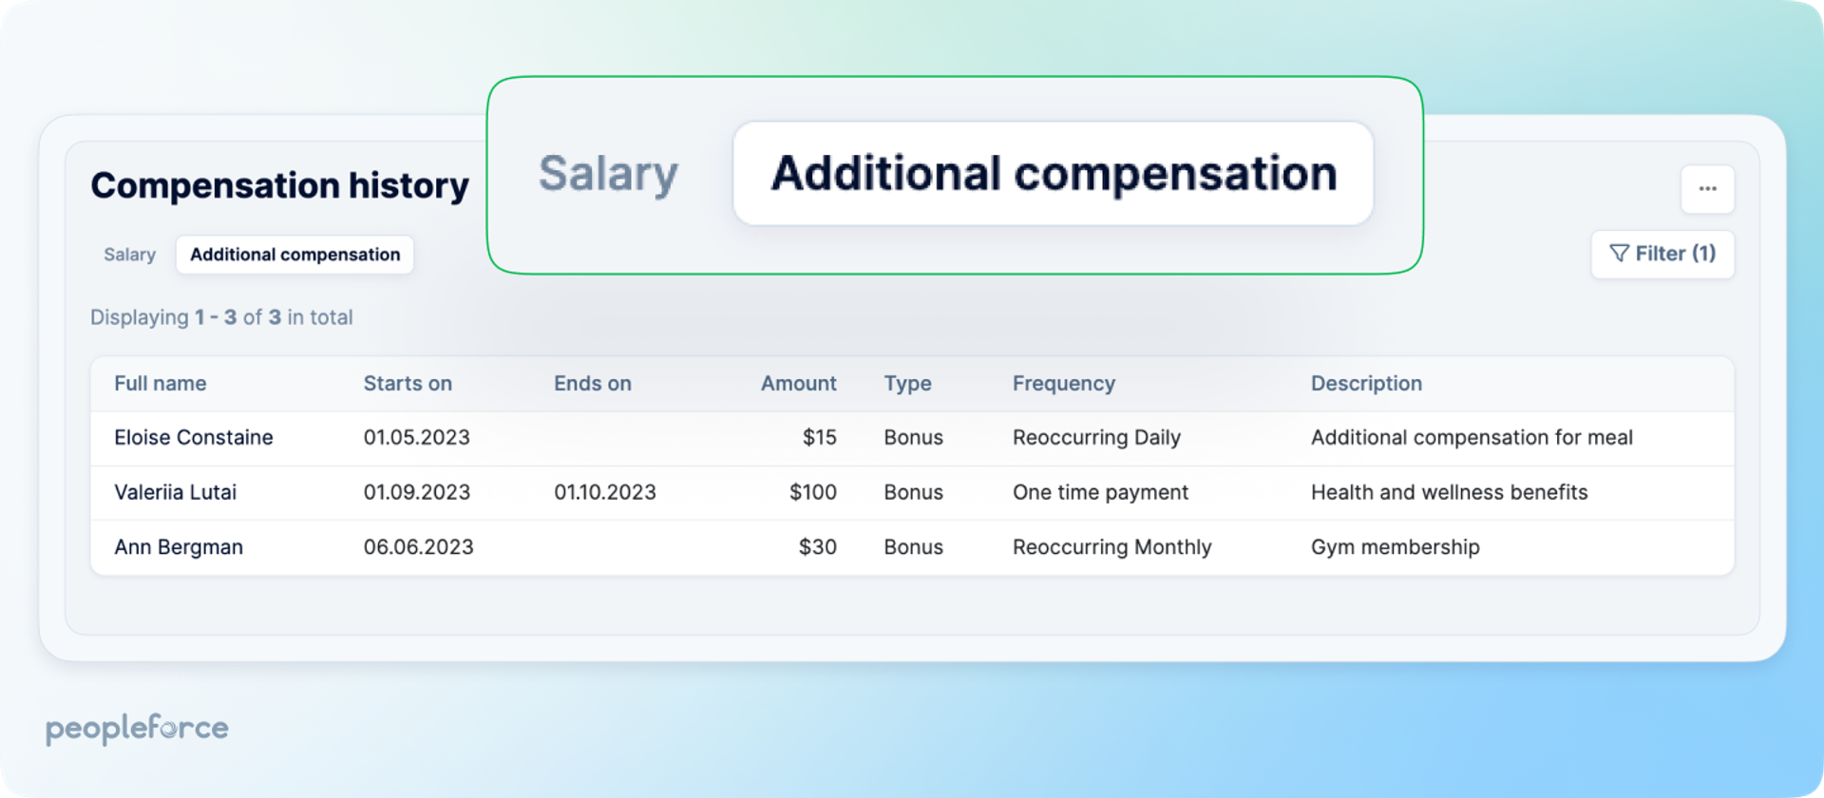The image size is (1824, 798).
Task: Sort table by Amount column header
Action: pos(798,384)
